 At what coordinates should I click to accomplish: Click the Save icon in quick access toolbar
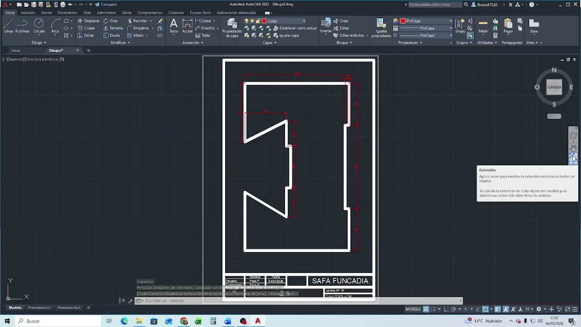[x=34, y=5]
